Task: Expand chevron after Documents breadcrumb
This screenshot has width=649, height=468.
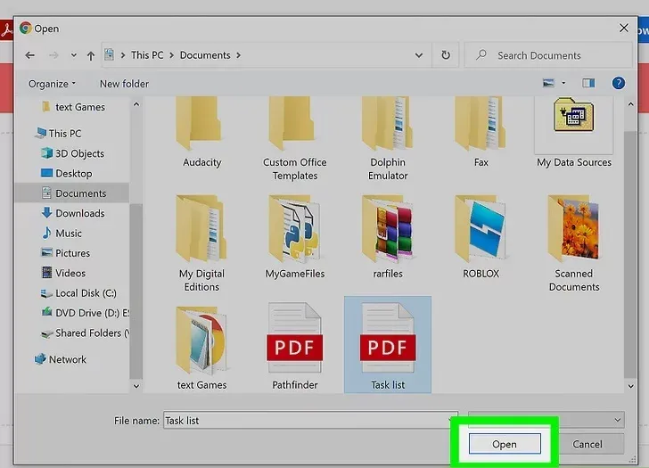Action: tap(238, 55)
